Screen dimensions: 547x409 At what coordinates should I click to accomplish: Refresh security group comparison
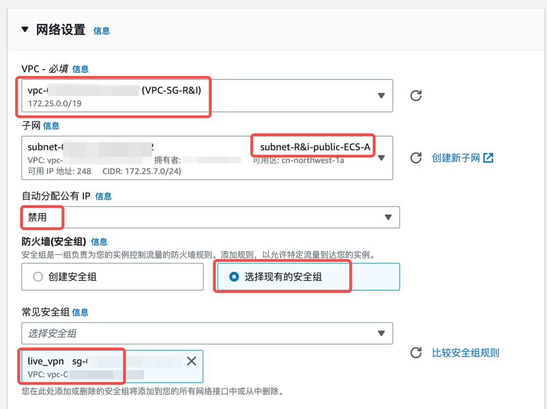click(x=416, y=353)
